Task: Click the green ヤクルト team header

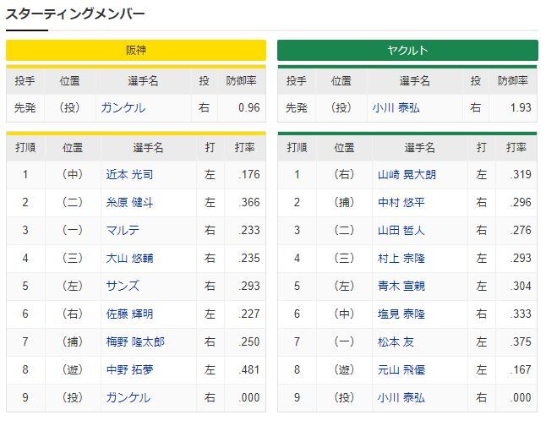Action: (407, 50)
